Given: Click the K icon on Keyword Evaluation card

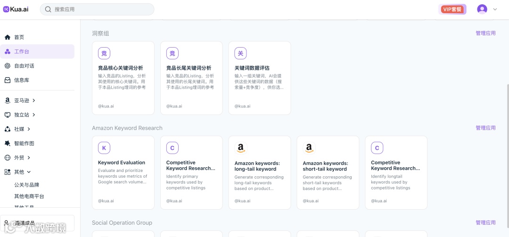Looking at the screenshot, I should tap(104, 148).
